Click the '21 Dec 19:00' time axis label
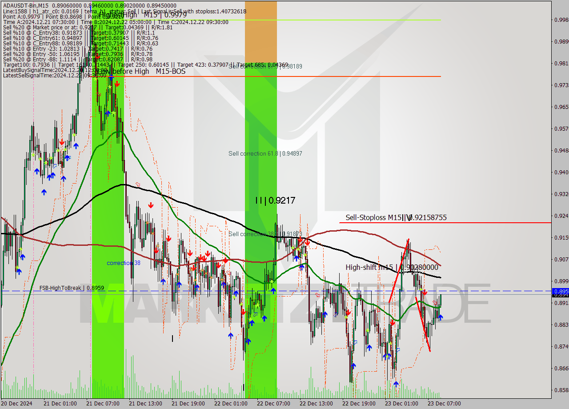 click(188, 404)
